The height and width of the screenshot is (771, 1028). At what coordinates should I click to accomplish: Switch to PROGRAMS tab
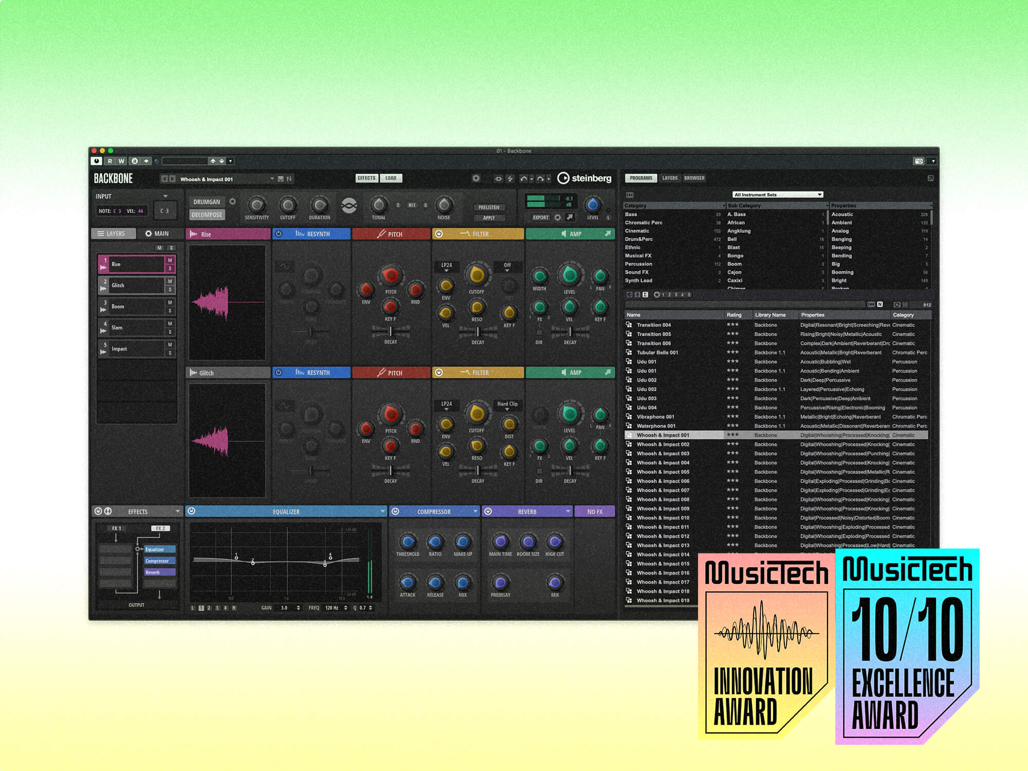tap(641, 178)
